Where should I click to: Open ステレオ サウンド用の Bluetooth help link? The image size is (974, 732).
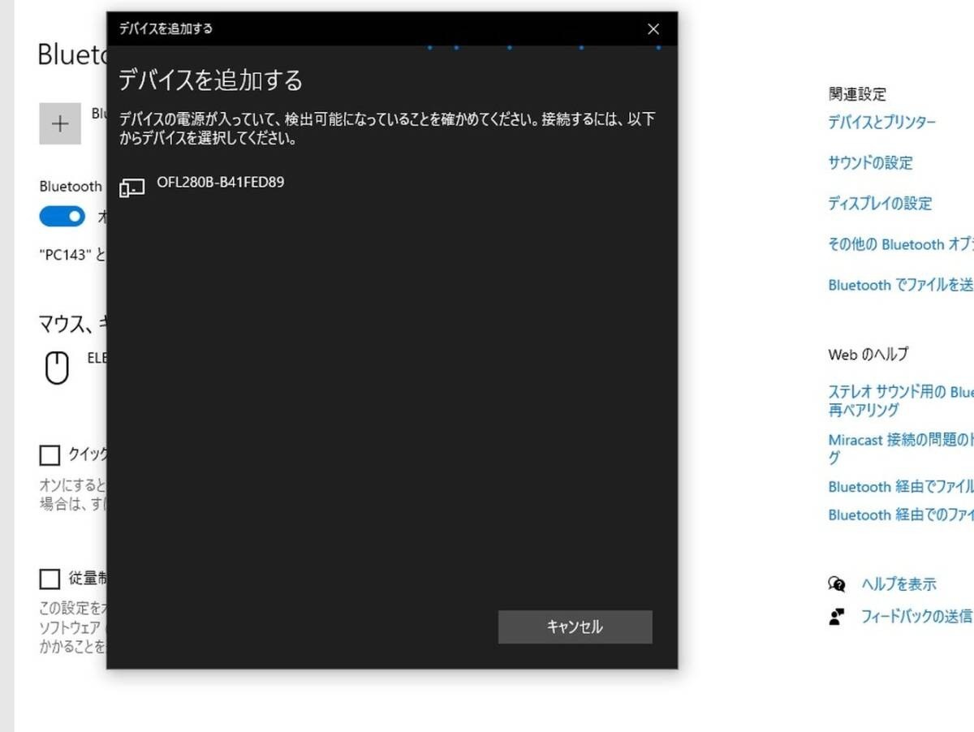[901, 401]
